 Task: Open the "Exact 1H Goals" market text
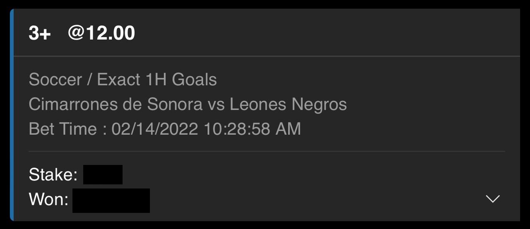coord(157,79)
